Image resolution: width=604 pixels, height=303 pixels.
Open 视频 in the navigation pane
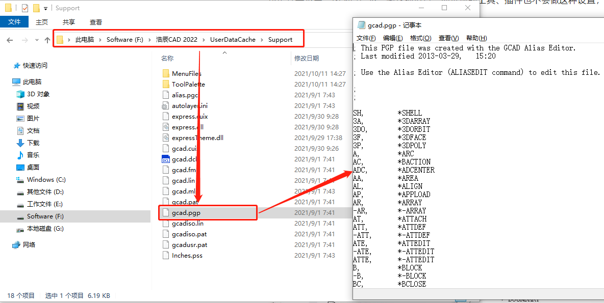coord(33,106)
